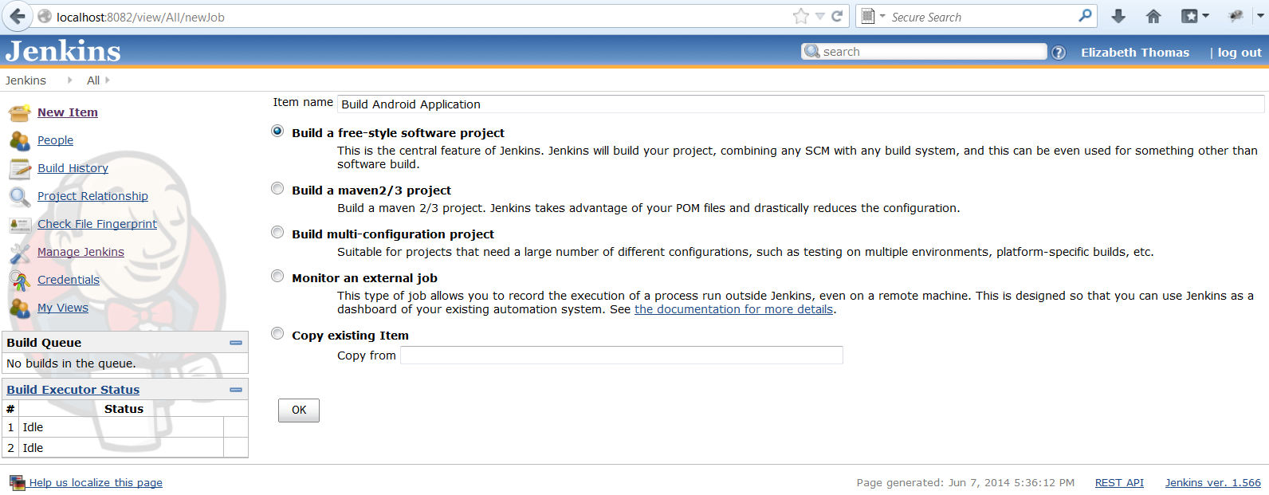Click the Secure Search magnifier icon
This screenshot has width=1269, height=495.
point(1085,15)
